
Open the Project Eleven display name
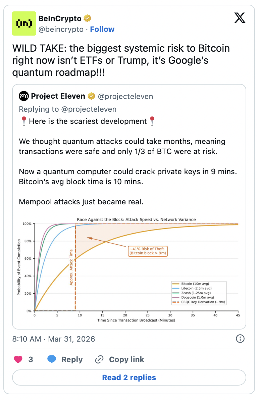click(x=58, y=96)
